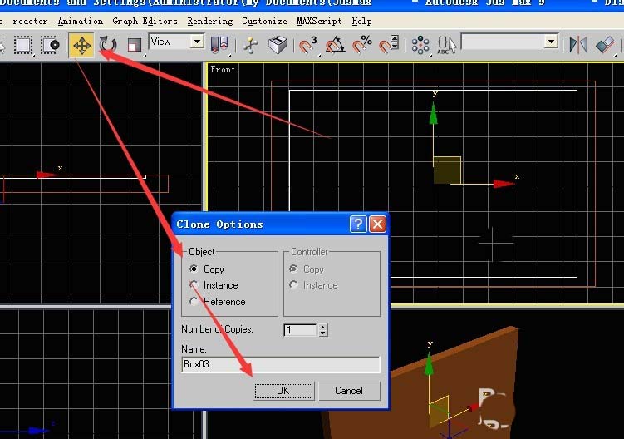Toggle Keyboard Shortcut Override box icon

(278, 45)
